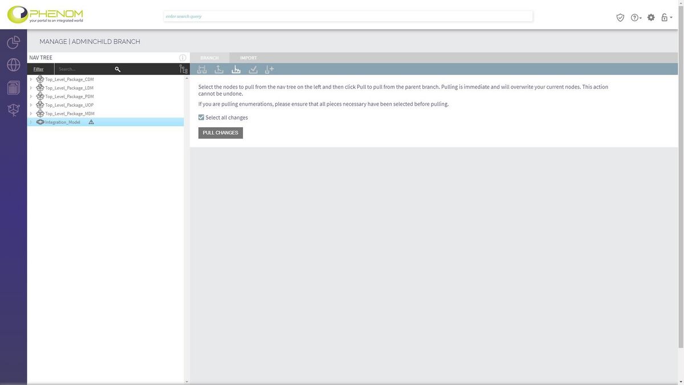Select Top_Level_Package_CDM in nav tree
The width and height of the screenshot is (684, 385).
(x=70, y=79)
